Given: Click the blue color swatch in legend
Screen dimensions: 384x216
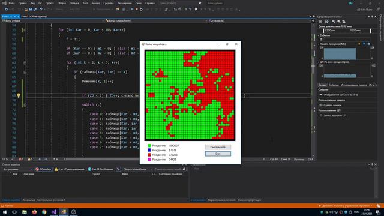Looking at the screenshot, I should [149, 150].
